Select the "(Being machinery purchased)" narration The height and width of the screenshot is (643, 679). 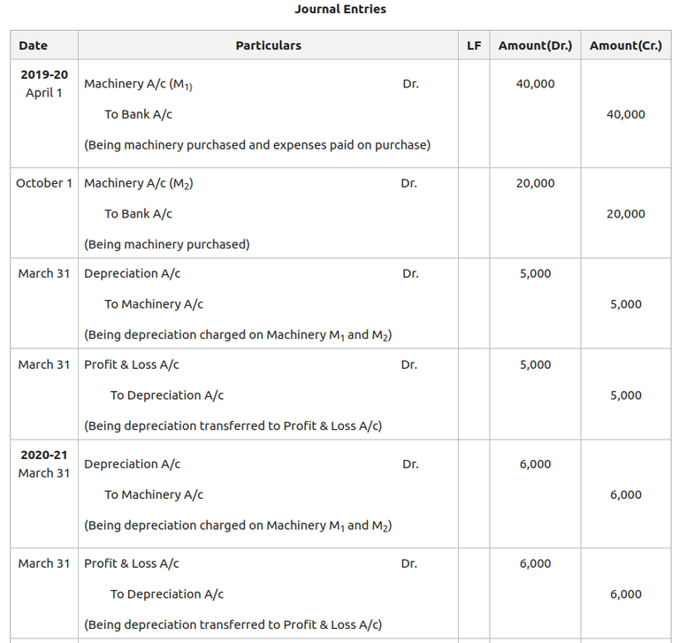tap(167, 244)
